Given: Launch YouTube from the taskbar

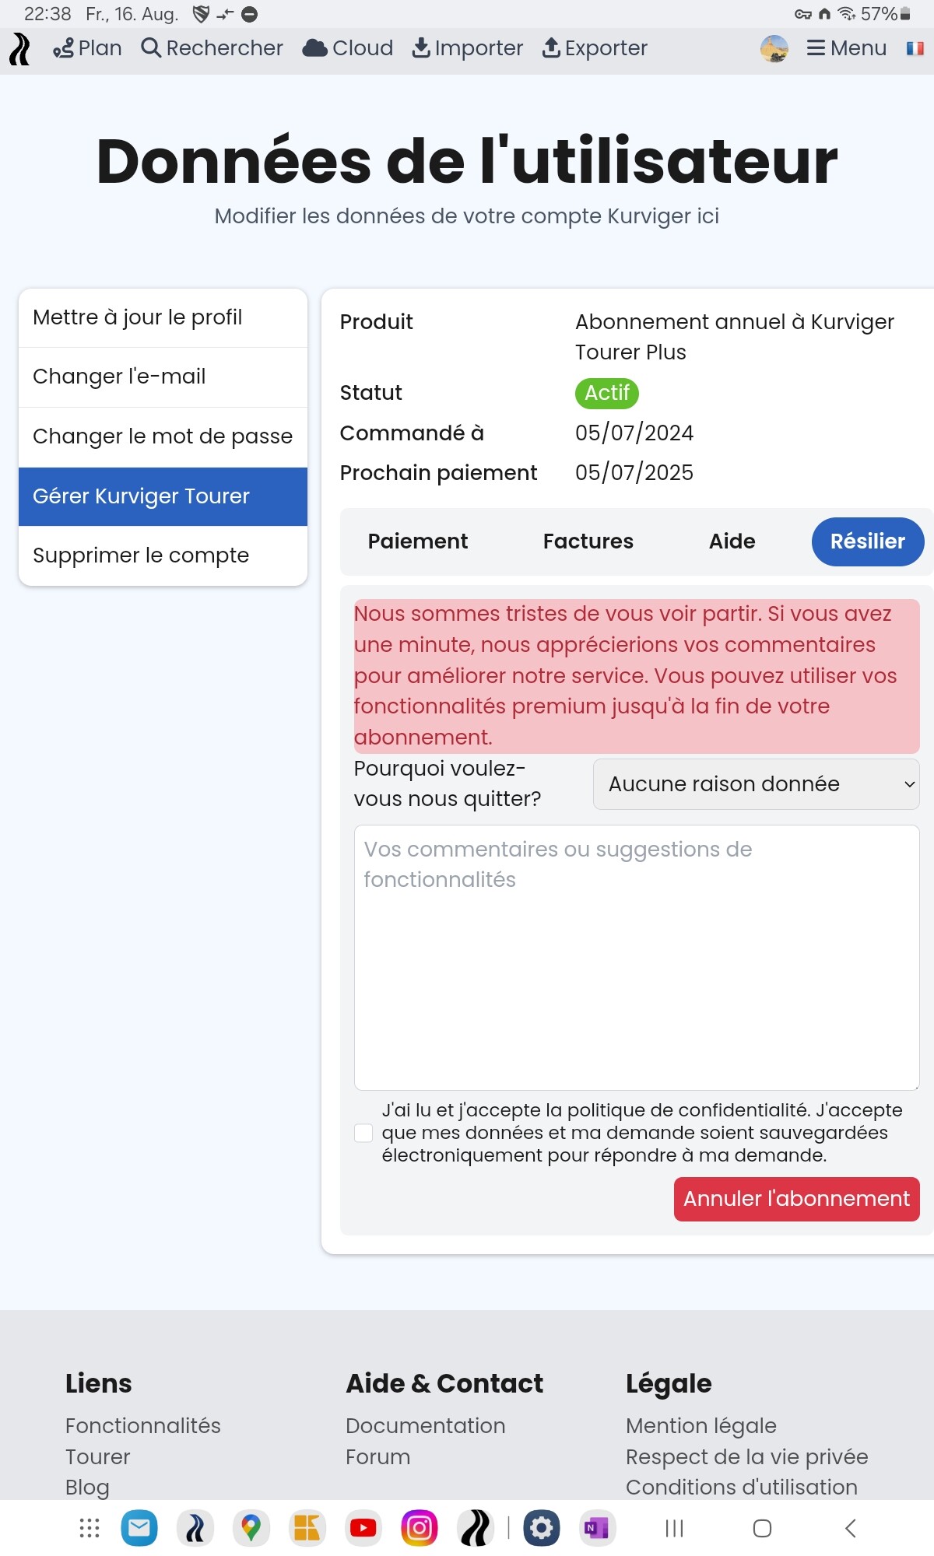Looking at the screenshot, I should click(x=363, y=1528).
